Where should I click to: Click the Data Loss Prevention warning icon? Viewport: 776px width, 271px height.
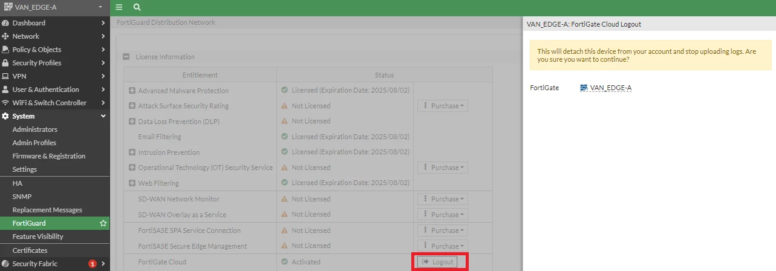point(284,121)
